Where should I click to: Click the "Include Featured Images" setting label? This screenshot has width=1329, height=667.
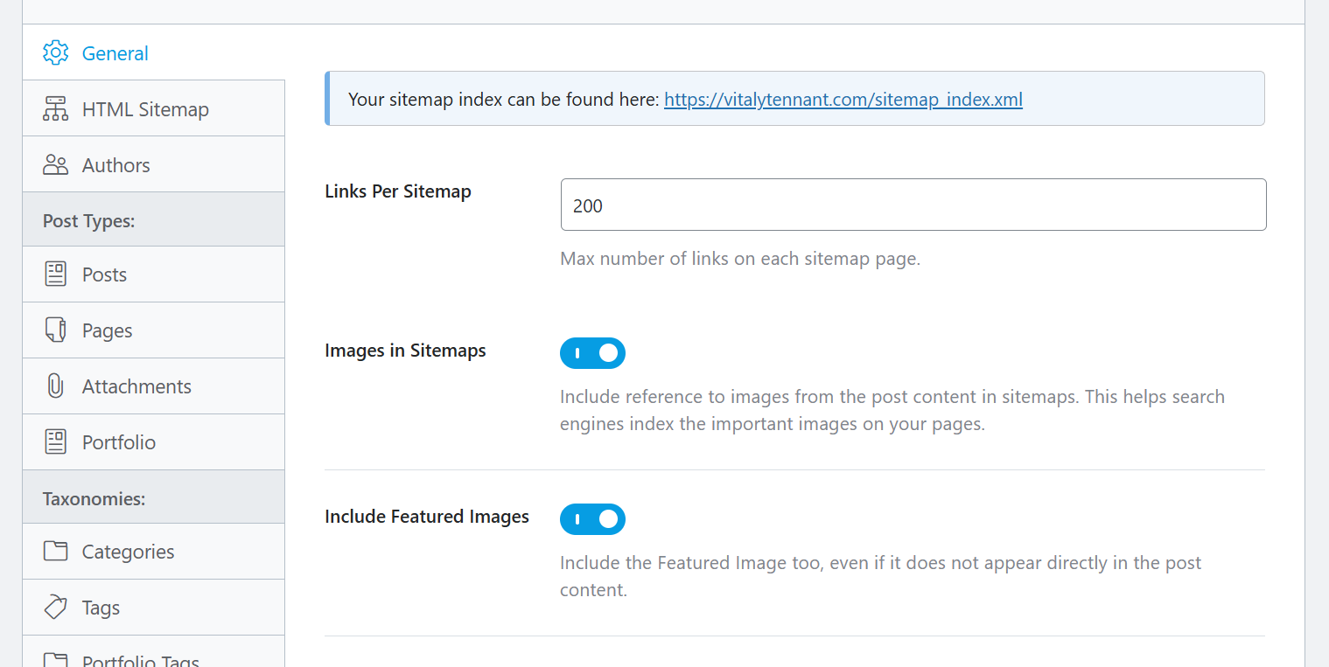(426, 517)
